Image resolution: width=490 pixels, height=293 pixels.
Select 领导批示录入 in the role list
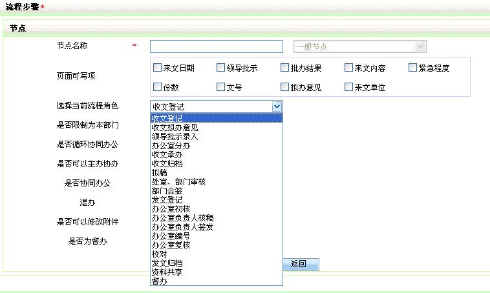point(217,136)
